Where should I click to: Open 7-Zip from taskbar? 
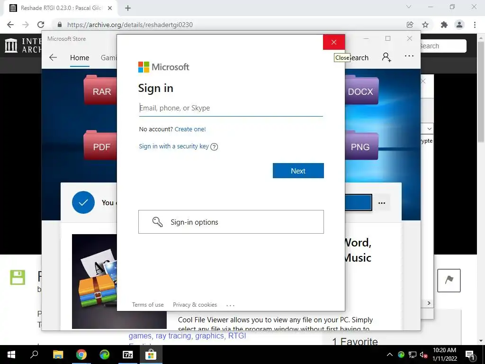(x=128, y=355)
